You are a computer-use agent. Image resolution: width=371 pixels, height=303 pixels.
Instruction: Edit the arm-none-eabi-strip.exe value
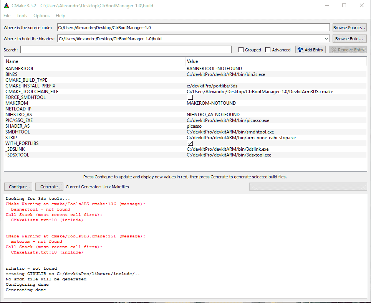click(241, 138)
